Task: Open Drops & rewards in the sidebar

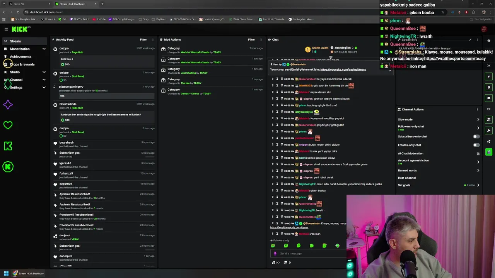Action: [25, 64]
